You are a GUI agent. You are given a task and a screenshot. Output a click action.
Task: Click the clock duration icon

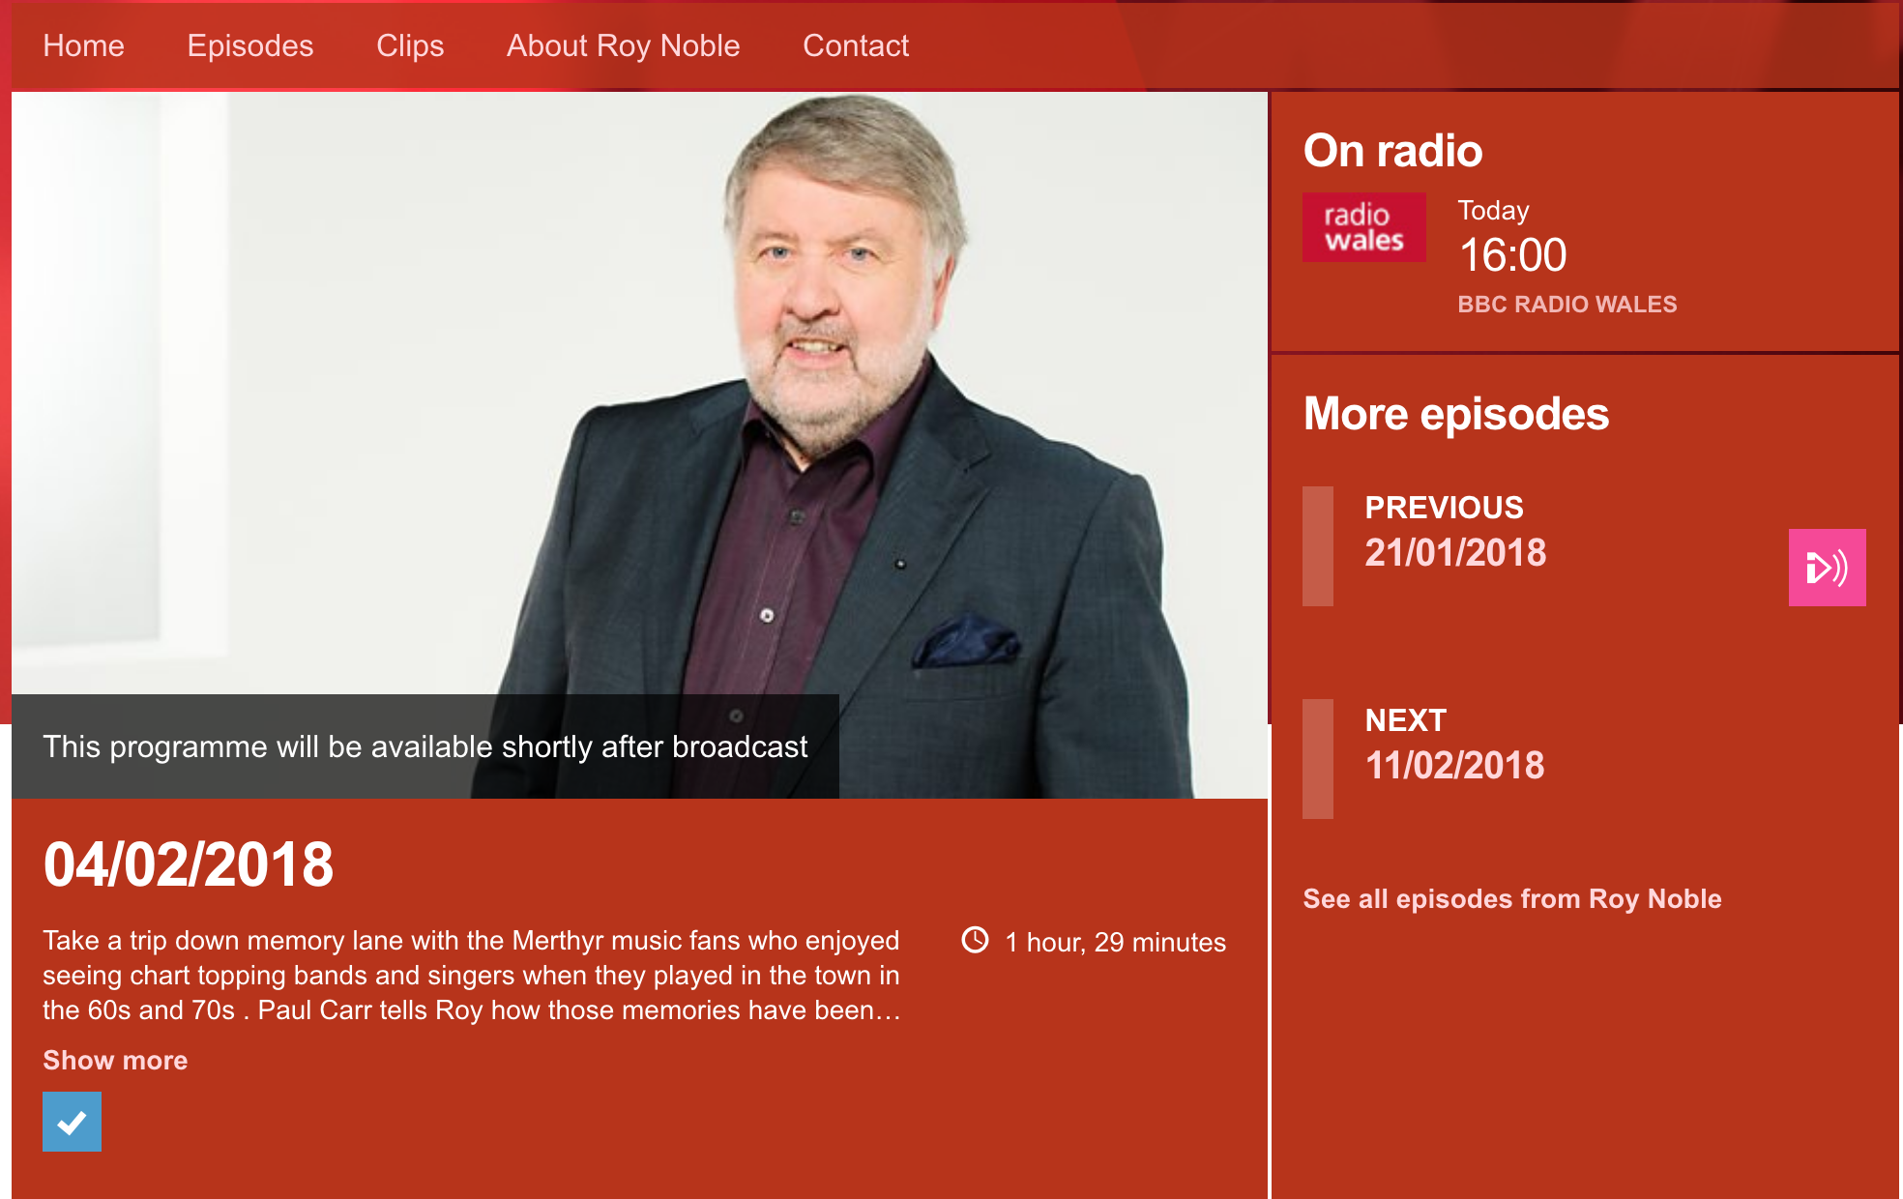click(975, 940)
